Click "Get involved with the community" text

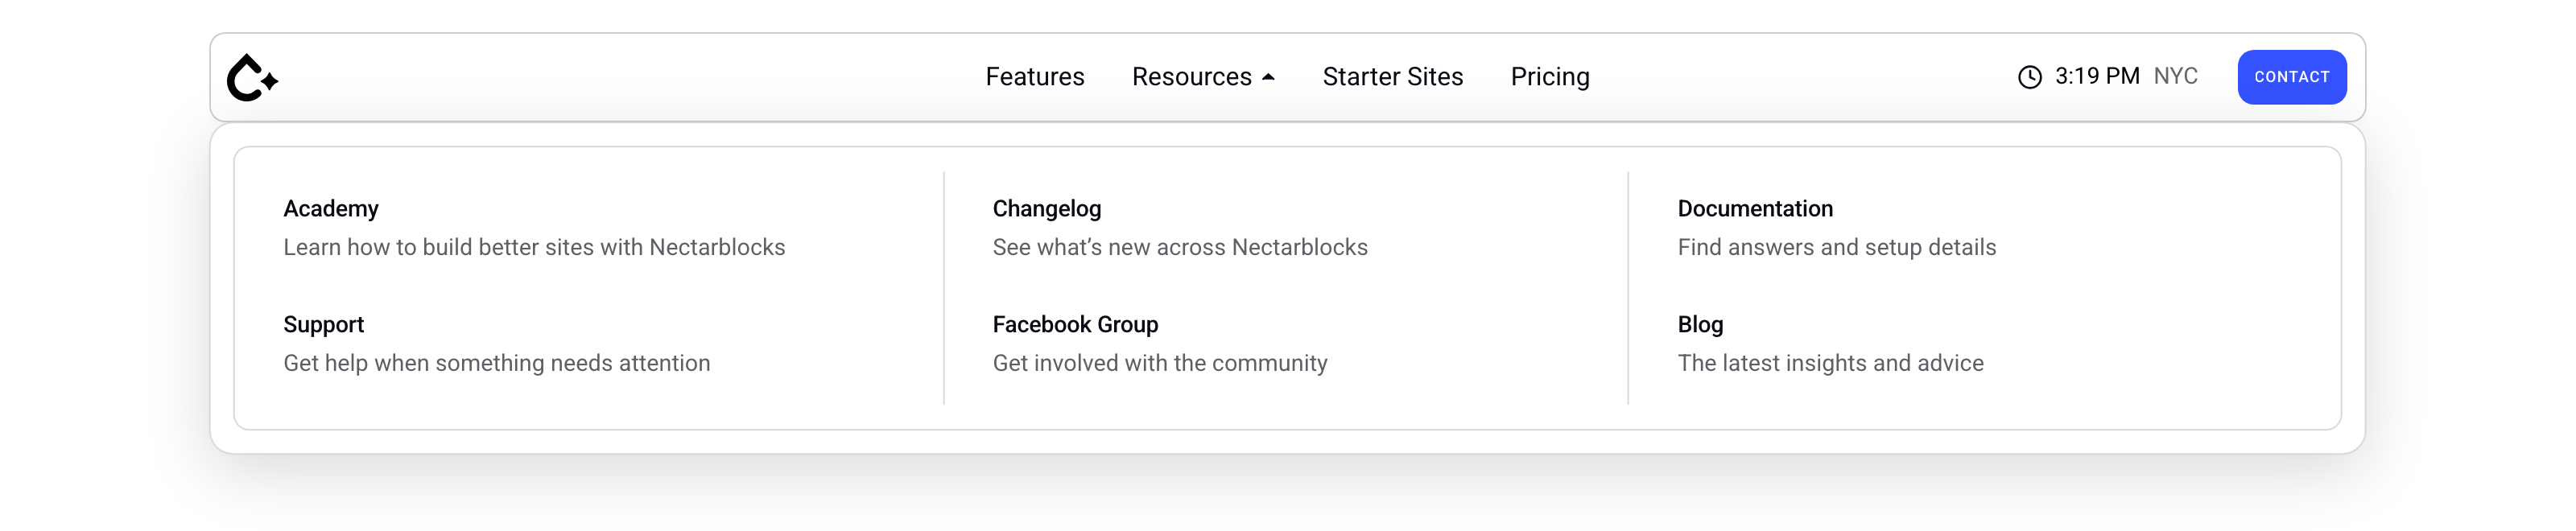coord(1159,363)
